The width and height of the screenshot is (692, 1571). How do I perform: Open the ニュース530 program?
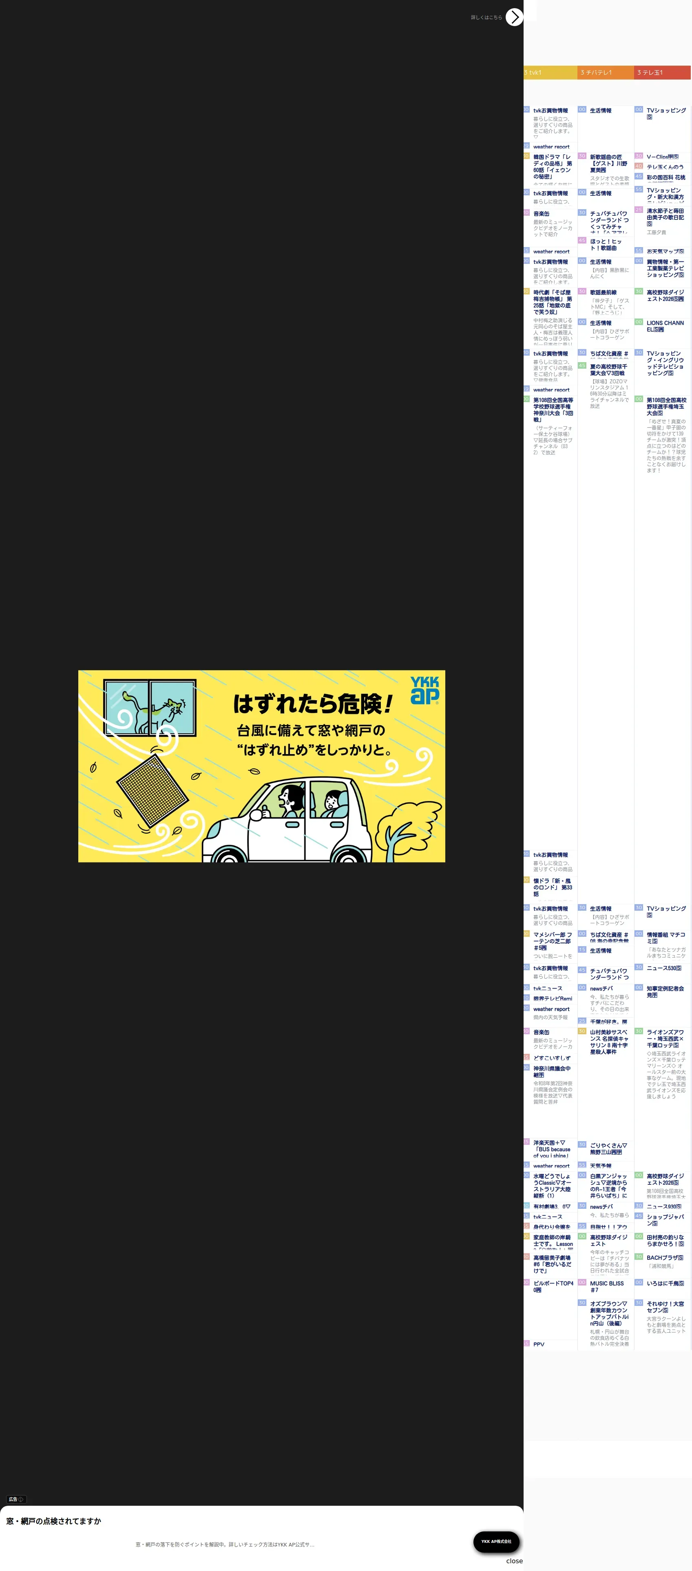[x=664, y=968]
